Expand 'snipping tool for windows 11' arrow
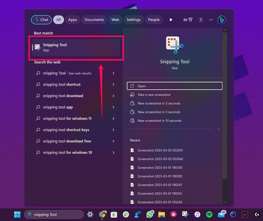The height and width of the screenshot is (221, 263). [x=113, y=119]
